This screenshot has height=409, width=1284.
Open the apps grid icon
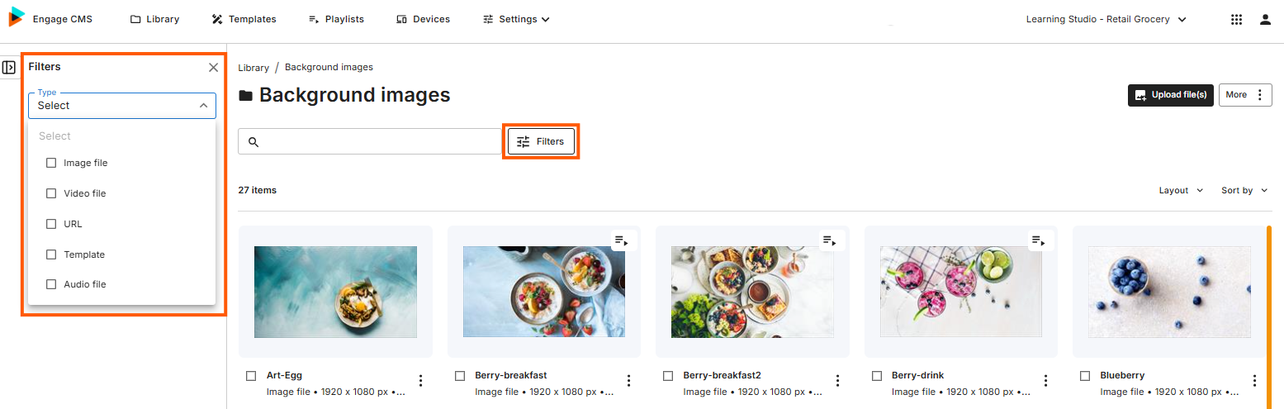click(1236, 19)
